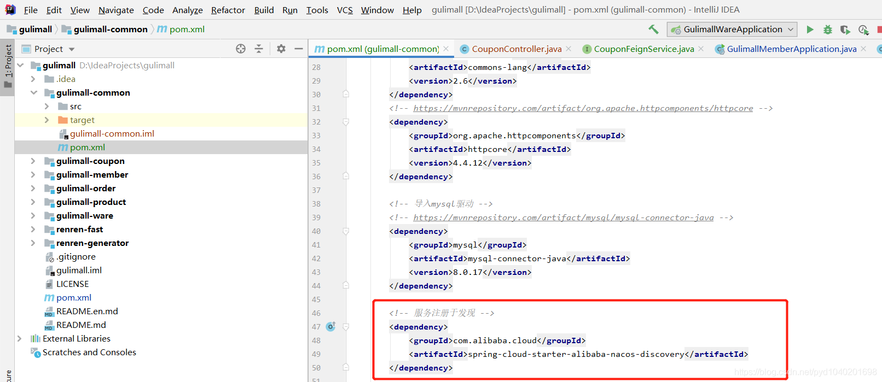The height and width of the screenshot is (382, 882).
Task: Switch to CouponFeignService.java tab
Action: pos(644,49)
